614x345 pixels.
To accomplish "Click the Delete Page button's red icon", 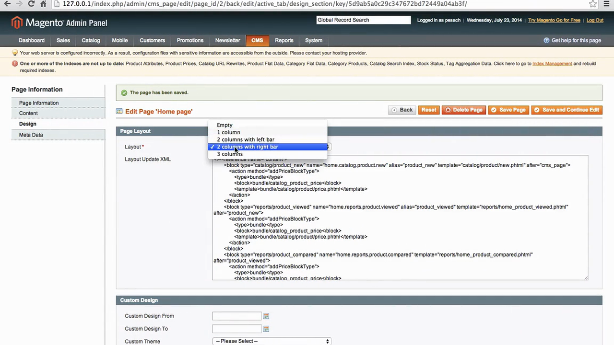I will point(449,110).
